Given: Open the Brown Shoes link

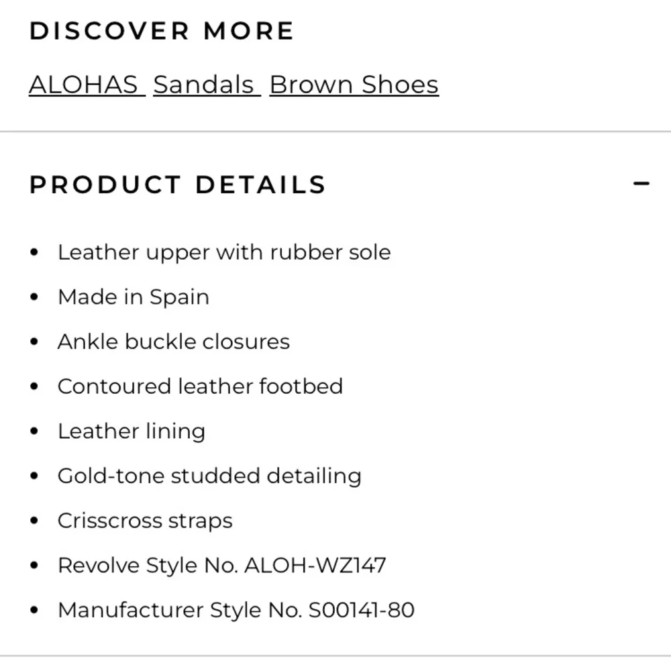Looking at the screenshot, I should [x=354, y=85].
